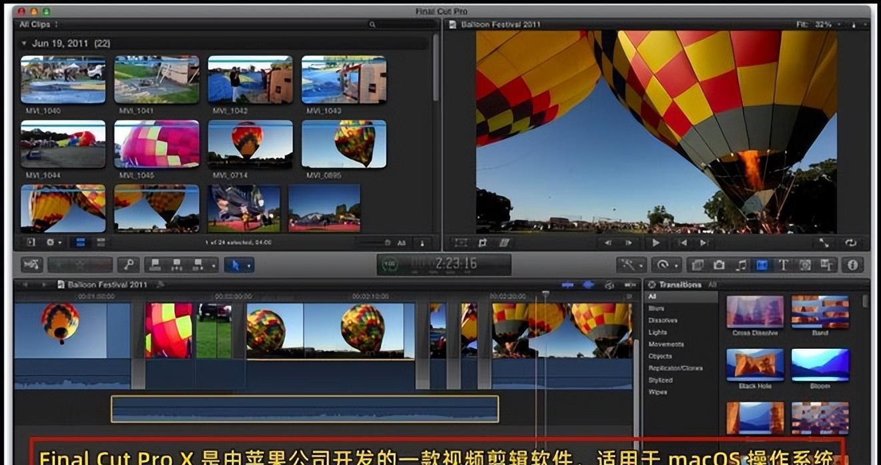This screenshot has height=465, width=881.
Task: Select the blue arrow Select tool
Action: coord(234,265)
